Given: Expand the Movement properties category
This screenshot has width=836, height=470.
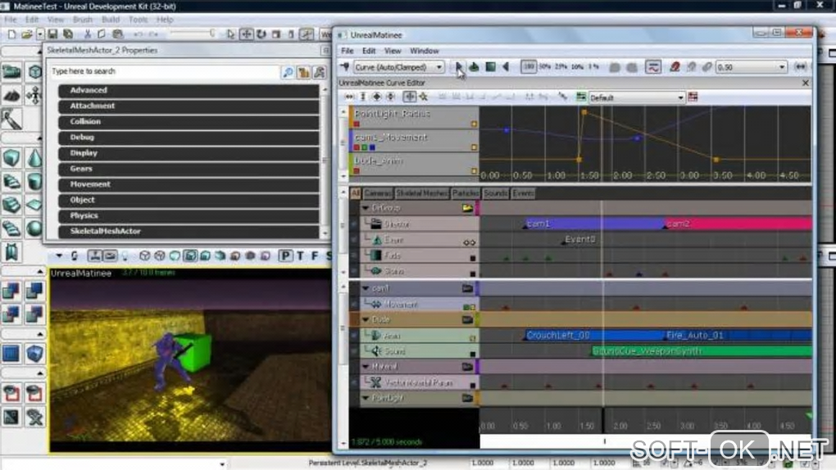Looking at the screenshot, I should click(x=189, y=184).
